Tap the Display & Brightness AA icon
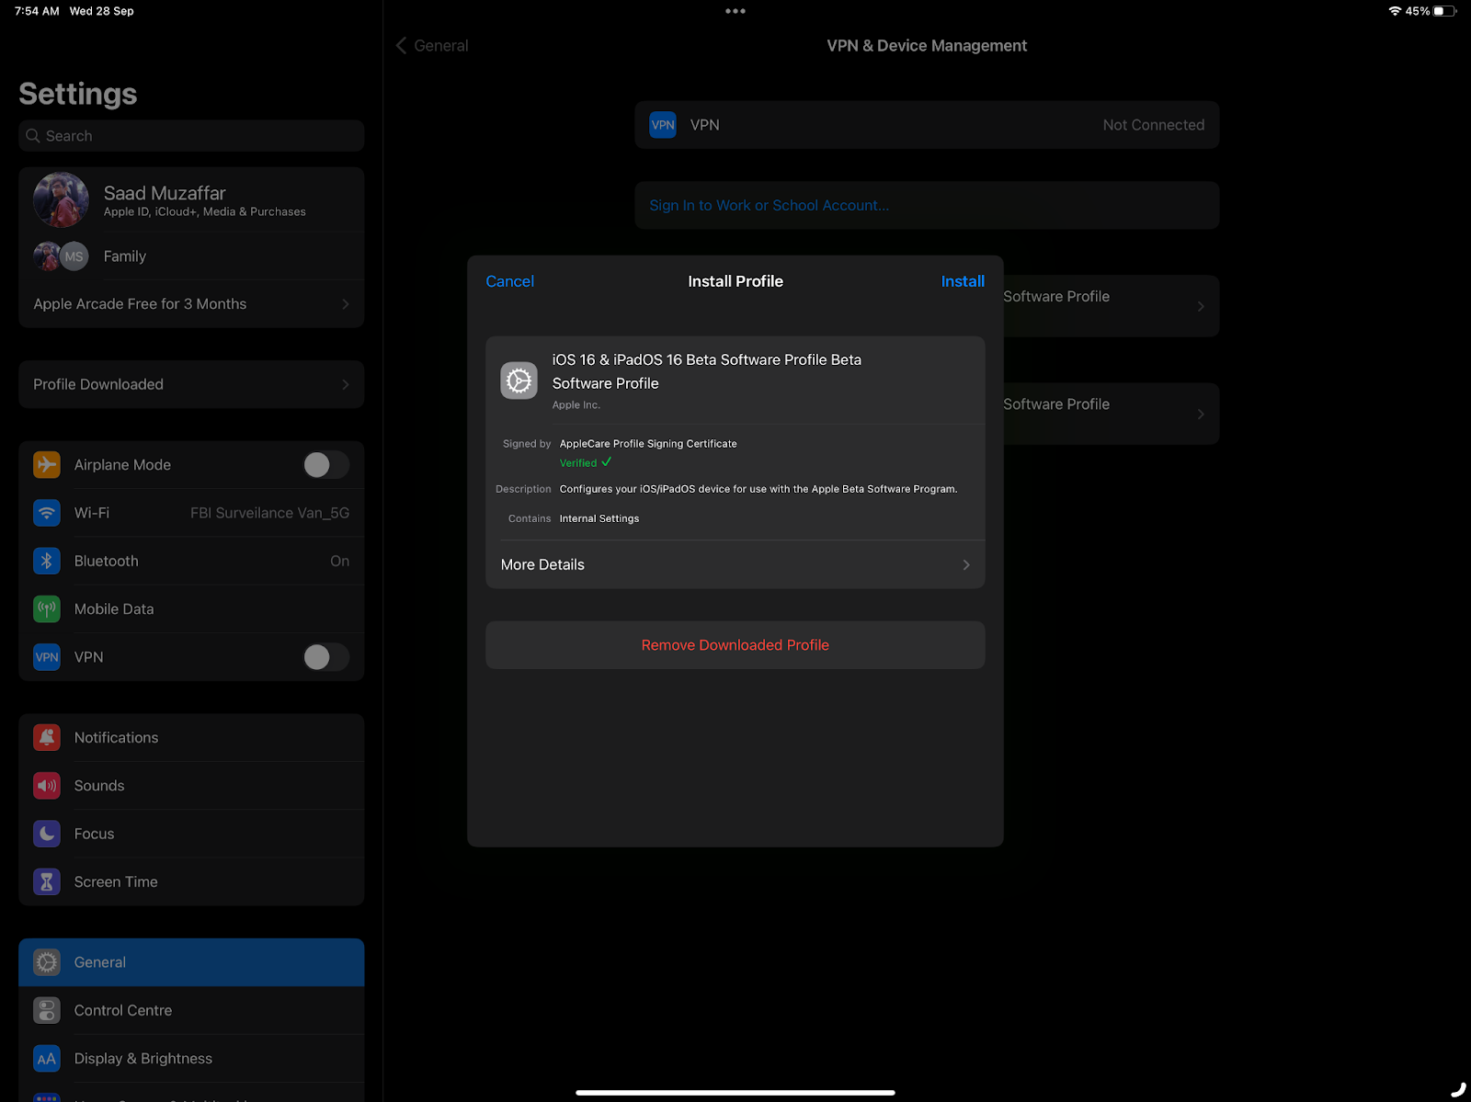The width and height of the screenshot is (1471, 1102). coord(47,1059)
